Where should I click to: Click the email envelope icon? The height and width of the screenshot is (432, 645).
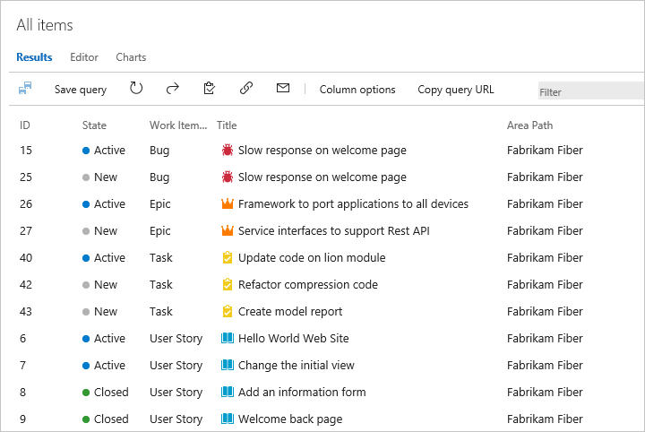[x=283, y=89]
